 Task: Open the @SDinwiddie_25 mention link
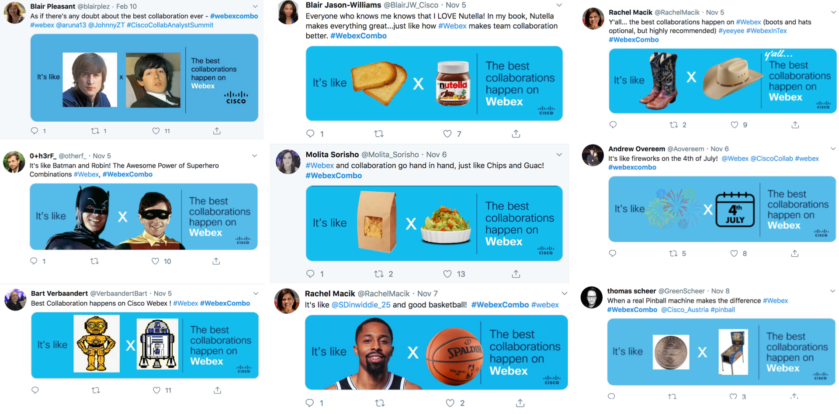coord(361,305)
